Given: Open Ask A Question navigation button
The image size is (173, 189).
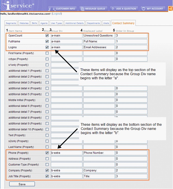Looking at the screenshot, I should pos(124,9).
